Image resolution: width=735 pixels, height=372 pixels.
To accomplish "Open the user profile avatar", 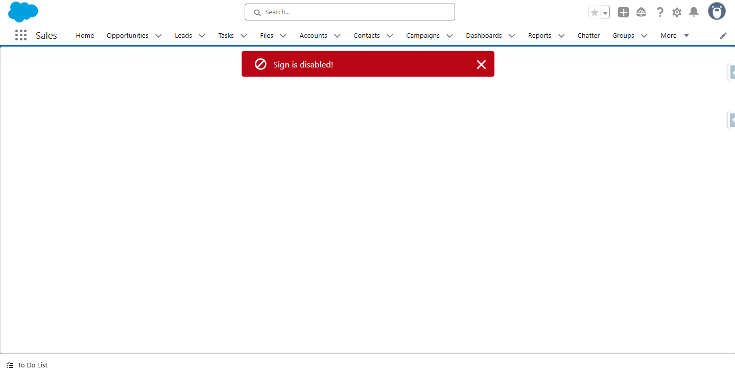I will click(x=717, y=11).
